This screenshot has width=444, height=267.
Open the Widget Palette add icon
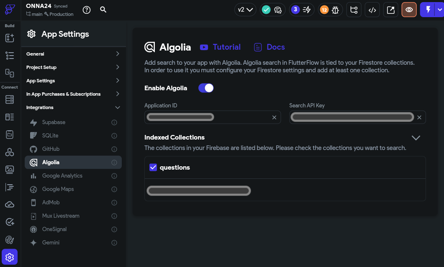(x=10, y=38)
